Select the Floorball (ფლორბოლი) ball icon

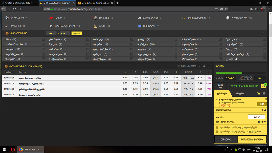[x=228, y=18]
